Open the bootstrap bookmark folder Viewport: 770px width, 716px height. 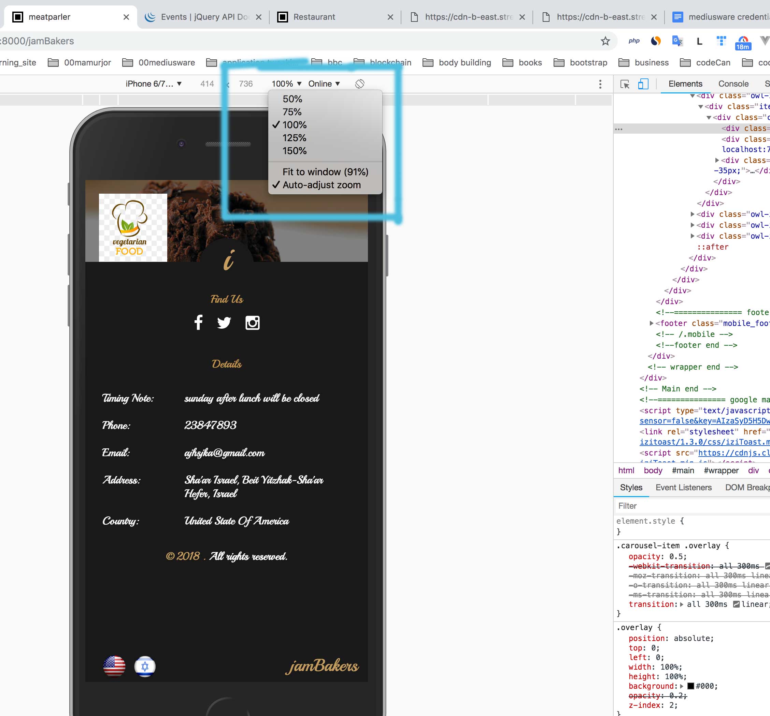click(x=581, y=63)
